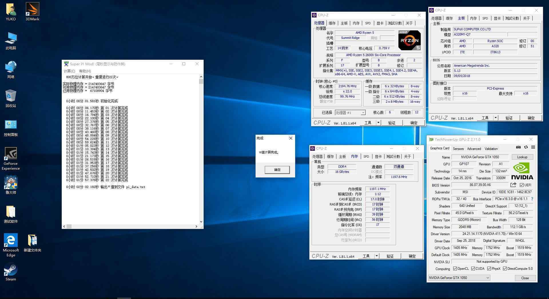549x299 pixels.
Task: Toggle the CUDA checkbox in GPU-Z
Action: (473, 269)
